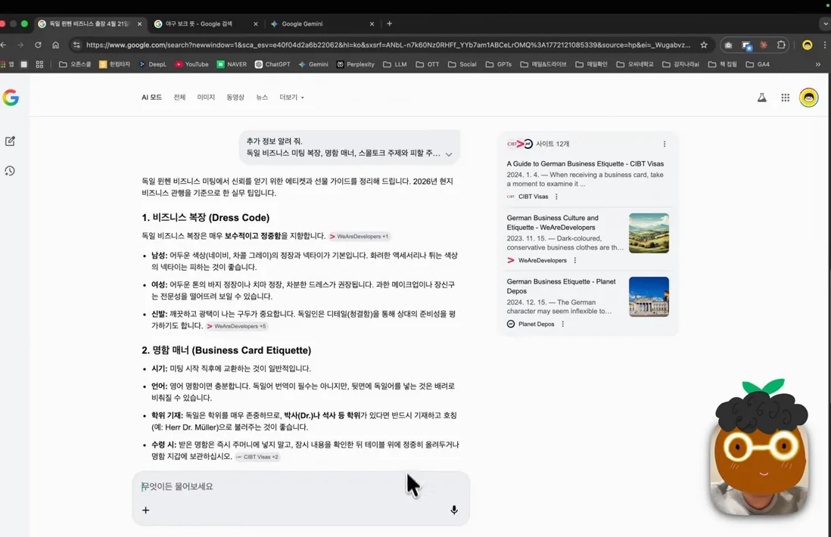The height and width of the screenshot is (537, 831).
Task: Open the GA4 bookmark folder
Action: click(x=758, y=64)
